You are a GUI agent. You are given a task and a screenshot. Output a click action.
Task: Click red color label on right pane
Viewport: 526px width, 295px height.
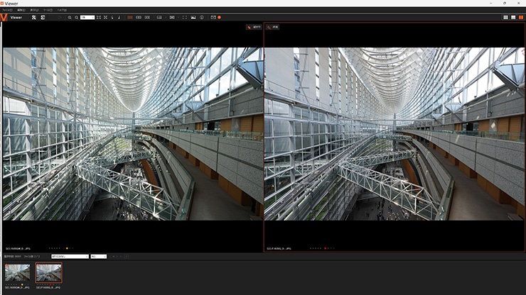[x=325, y=248]
